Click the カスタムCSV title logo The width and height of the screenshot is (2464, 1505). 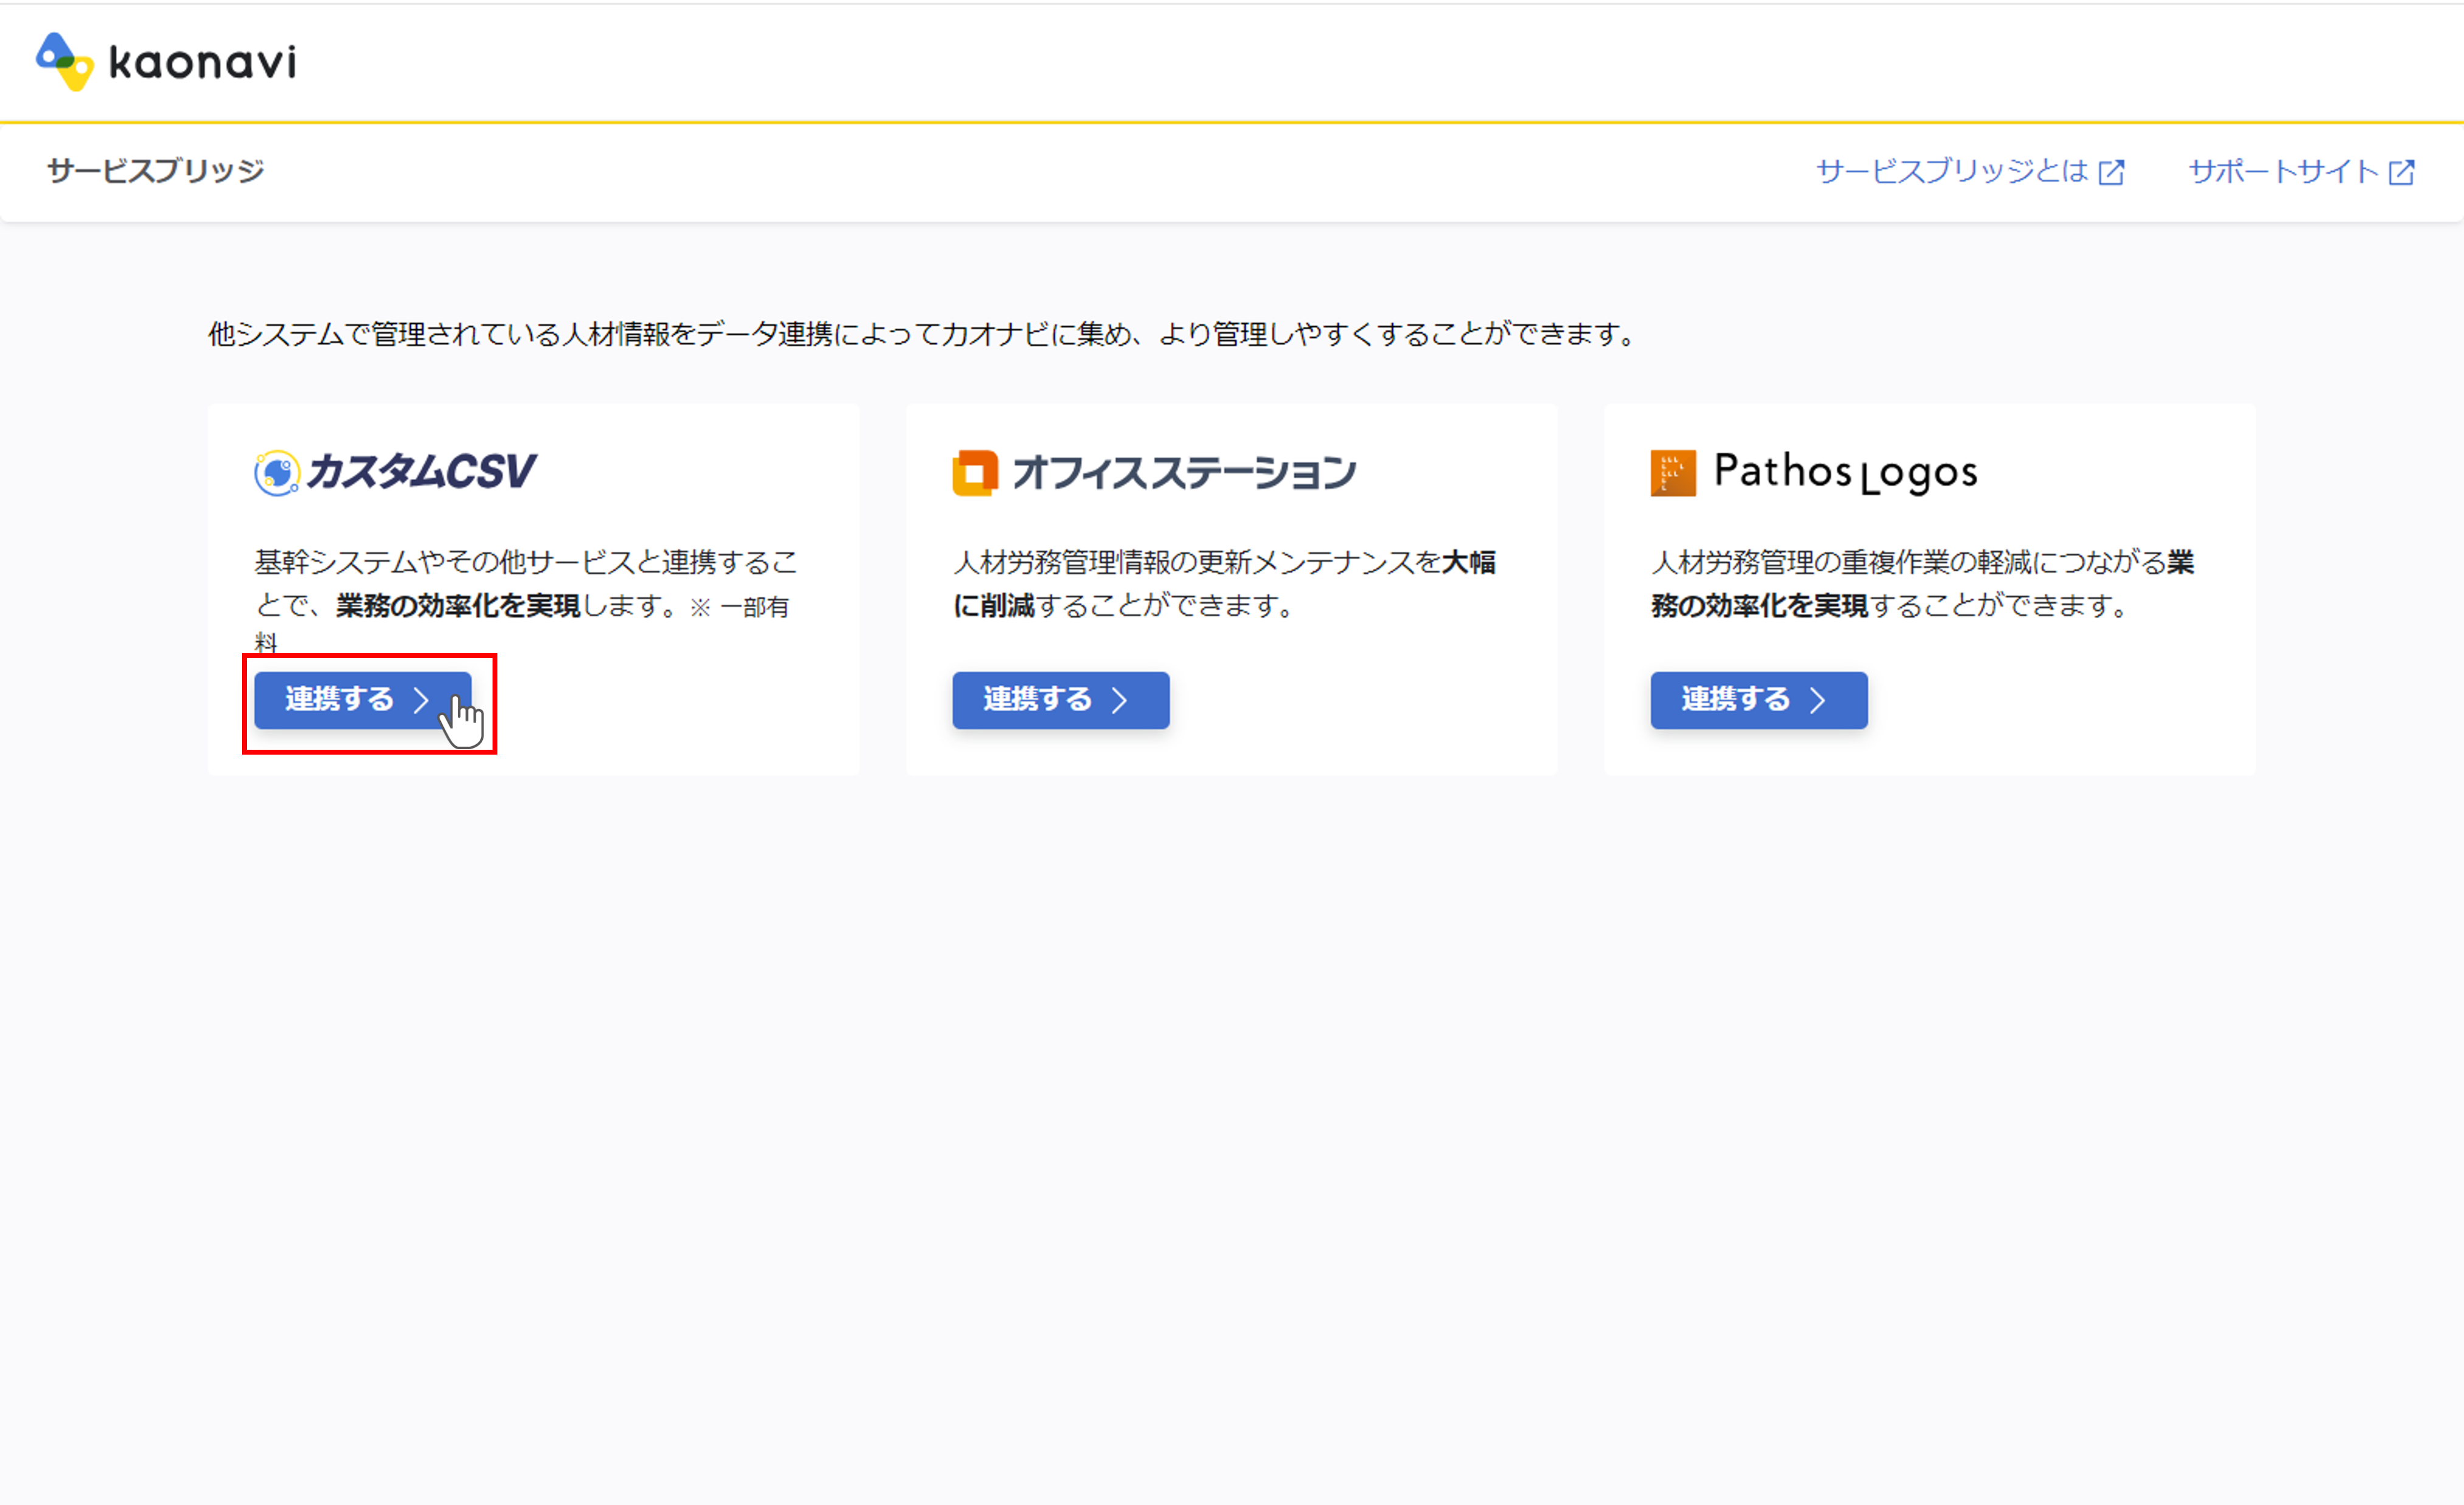tap(422, 471)
